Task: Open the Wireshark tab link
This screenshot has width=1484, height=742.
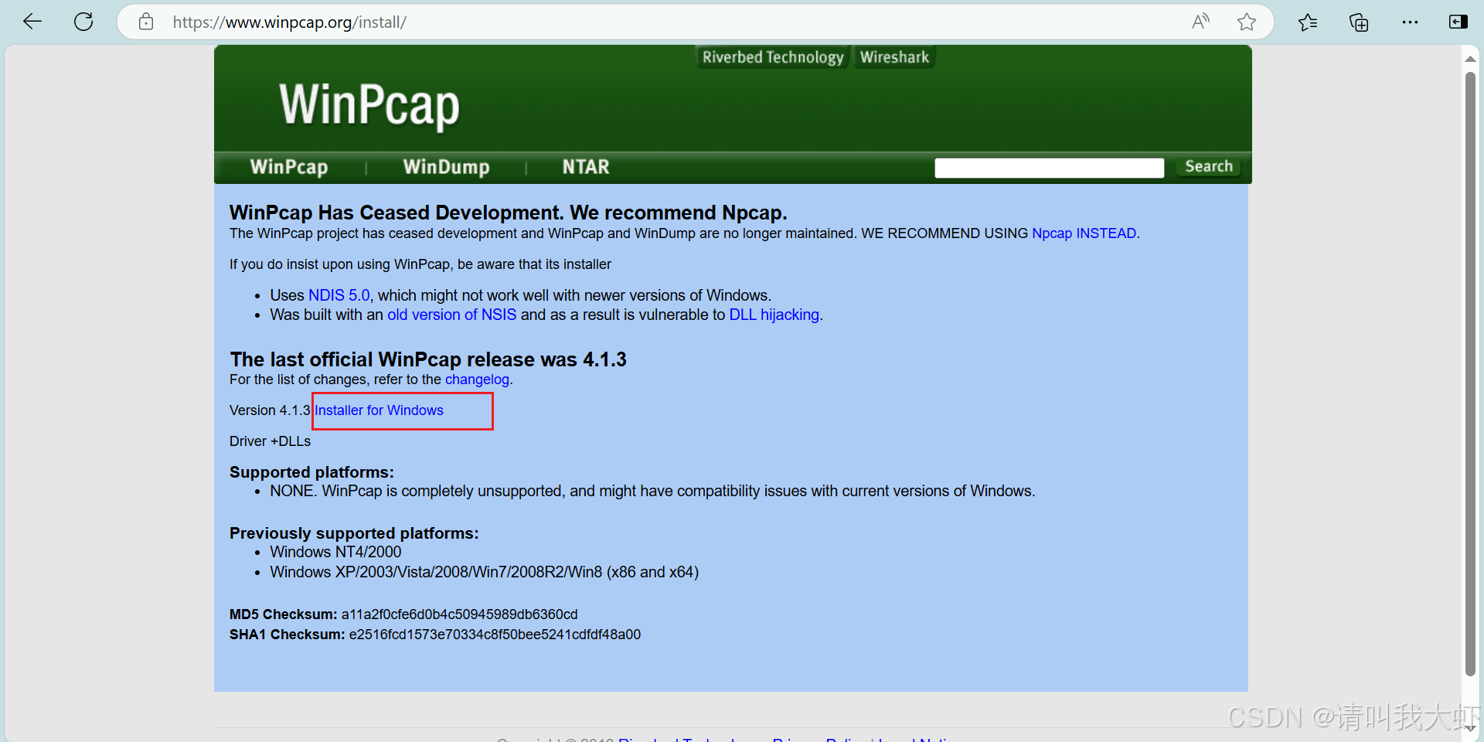Action: (x=894, y=57)
